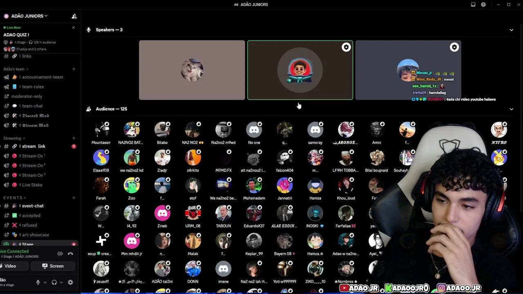
Task: Click audience member Keplar_99's avatar
Action: [254, 241]
